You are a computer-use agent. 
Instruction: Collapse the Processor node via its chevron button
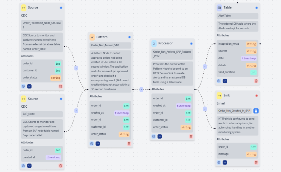(160, 136)
